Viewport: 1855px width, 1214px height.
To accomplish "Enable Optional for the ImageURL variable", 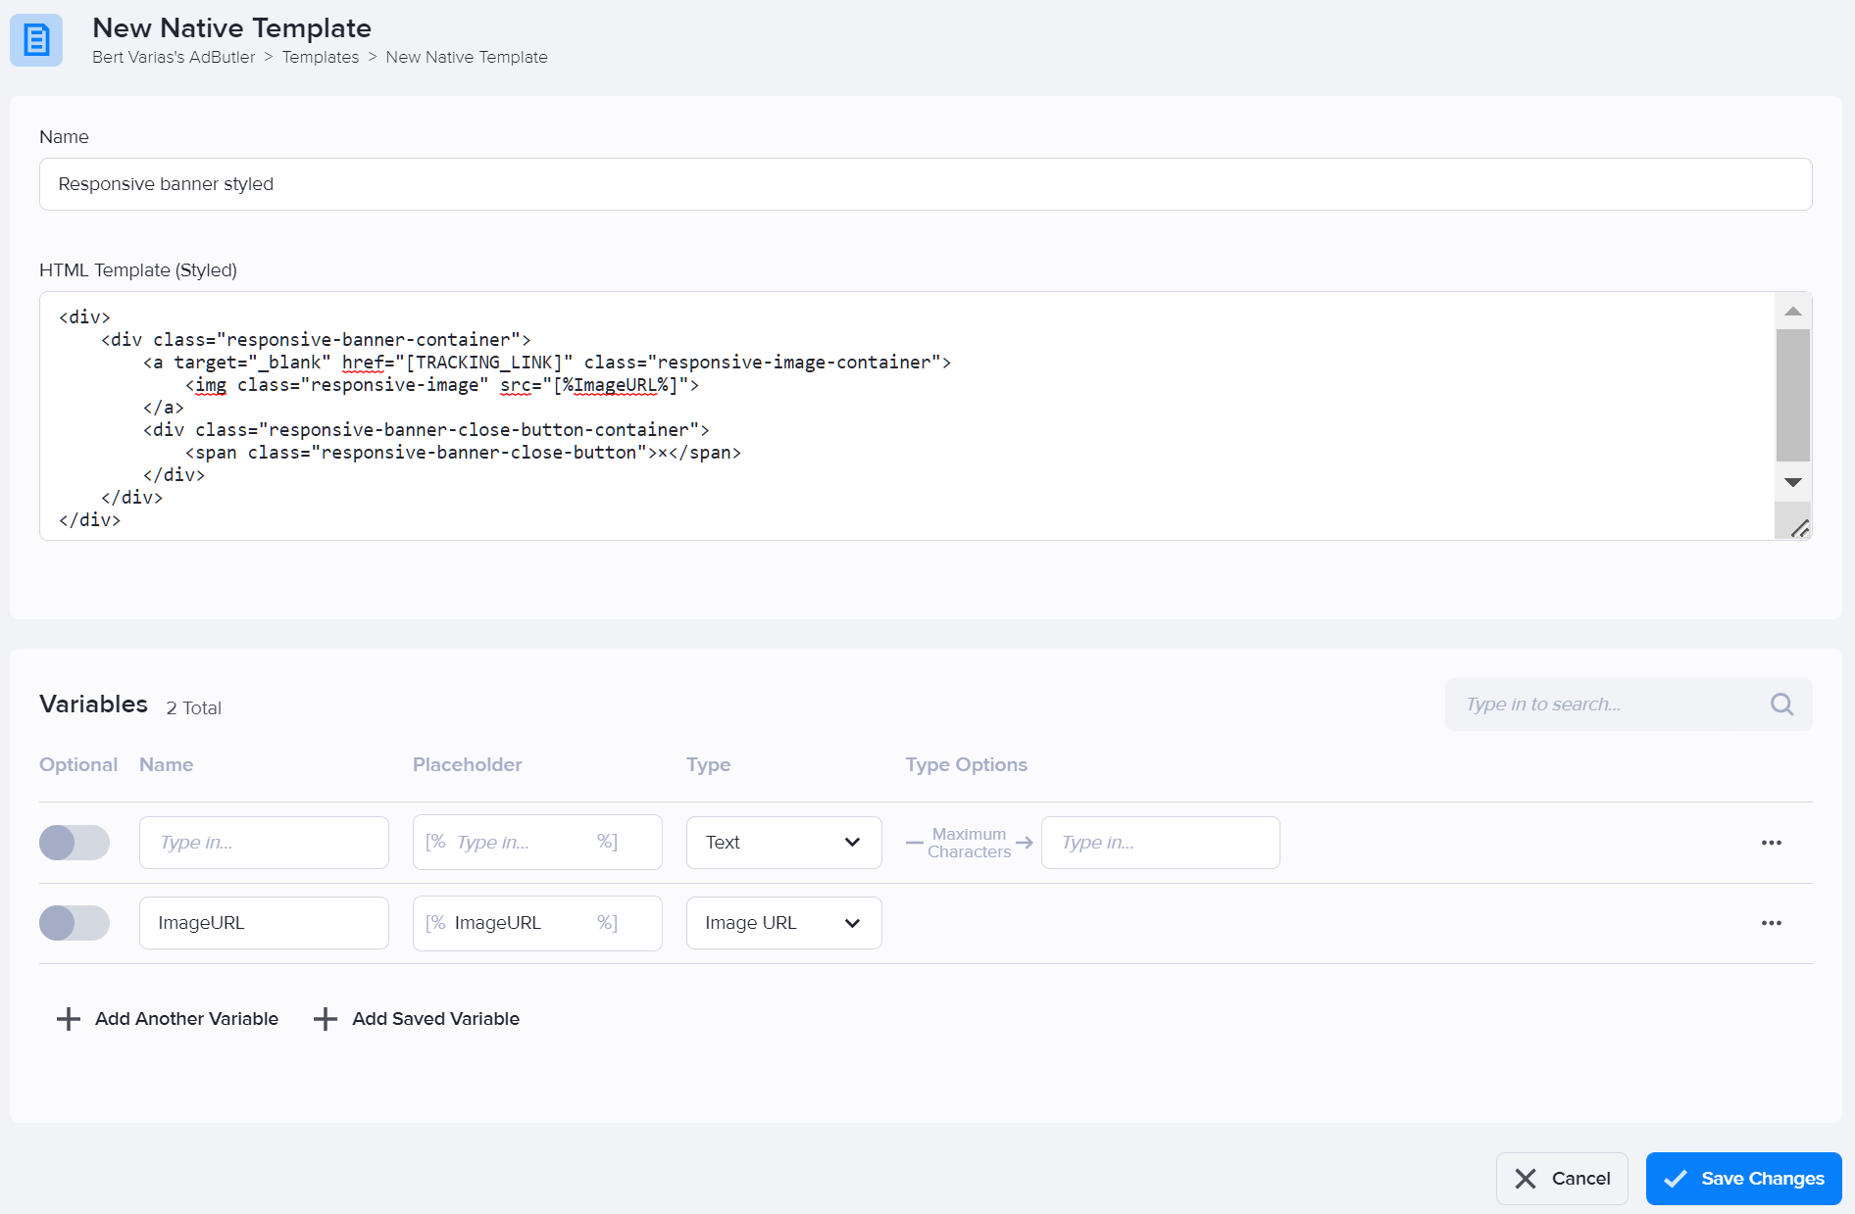I will [75, 922].
